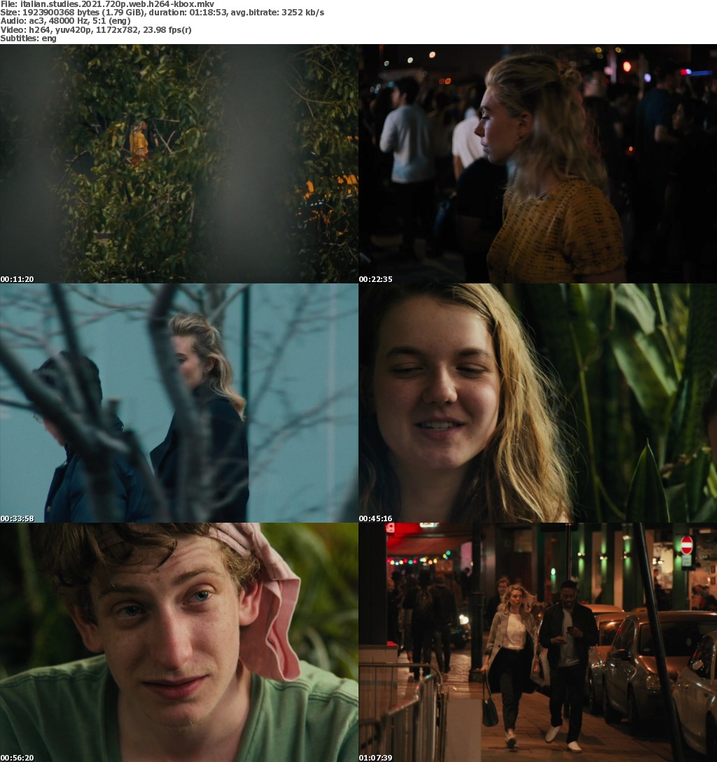This screenshot has width=717, height=762.
Task: Open the thumbnail of man in green shirt
Action: (x=179, y=642)
